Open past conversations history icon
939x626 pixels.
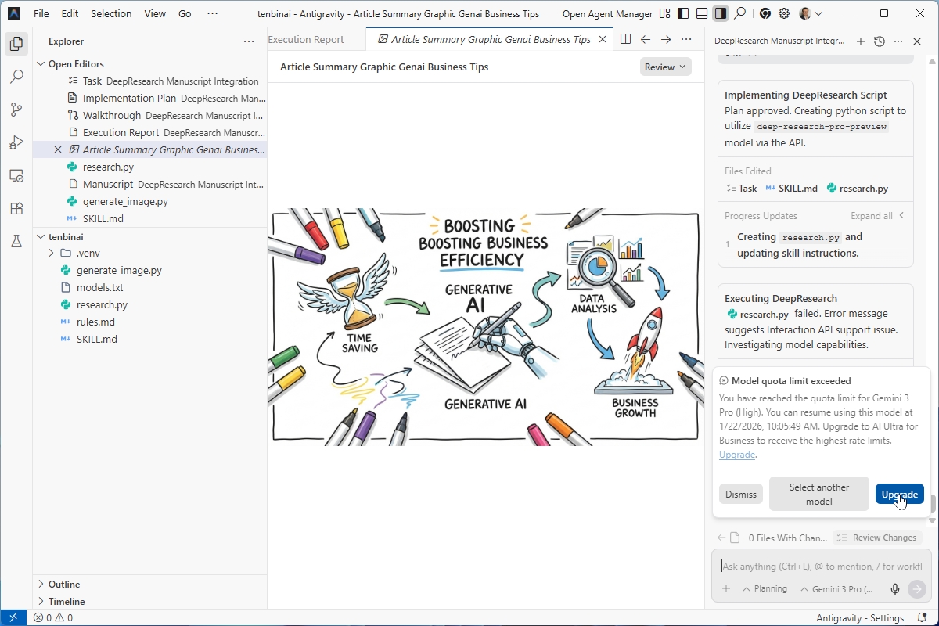880,41
